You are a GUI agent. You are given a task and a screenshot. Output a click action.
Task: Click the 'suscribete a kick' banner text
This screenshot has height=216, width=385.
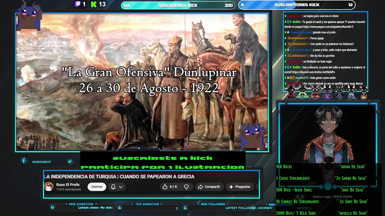(163, 158)
